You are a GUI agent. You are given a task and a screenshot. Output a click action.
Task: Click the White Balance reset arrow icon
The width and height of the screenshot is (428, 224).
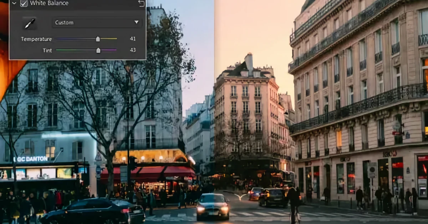pos(141,4)
